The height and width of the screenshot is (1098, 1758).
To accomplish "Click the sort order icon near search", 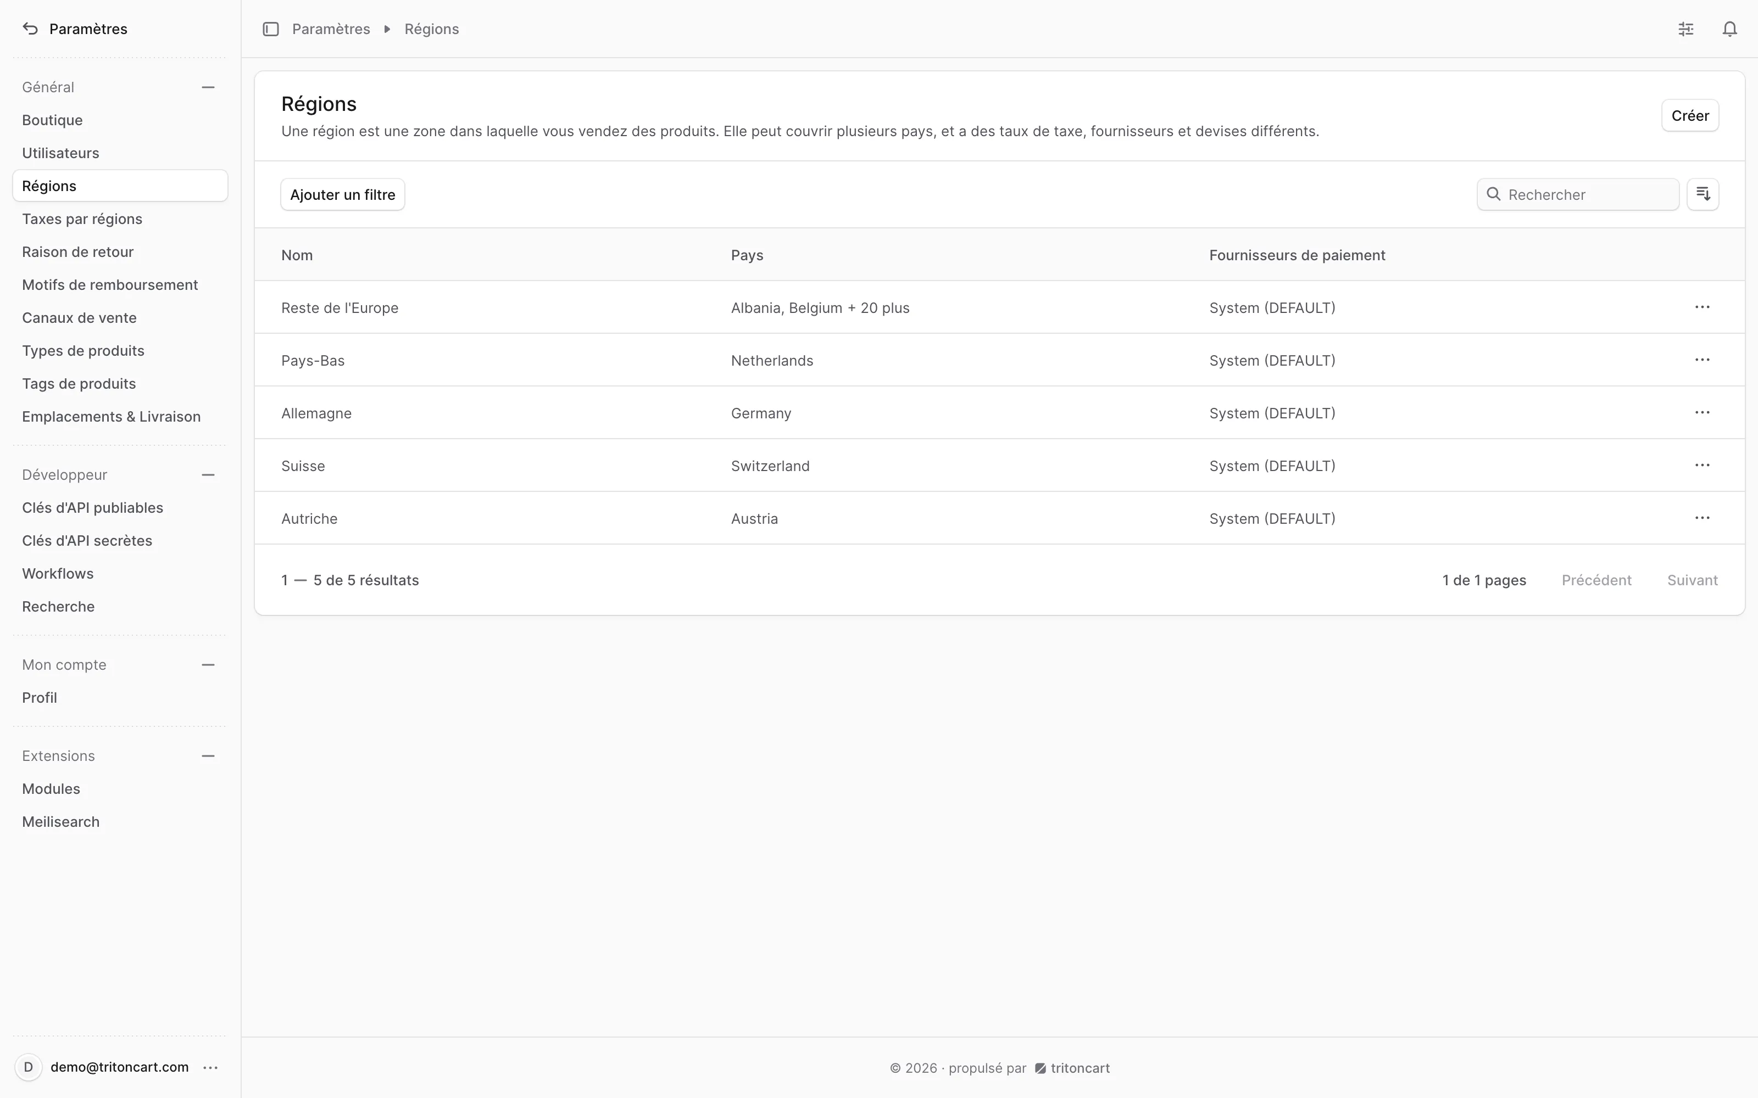I will 1703,194.
